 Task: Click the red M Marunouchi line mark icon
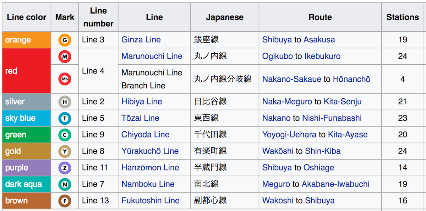[x=65, y=56]
